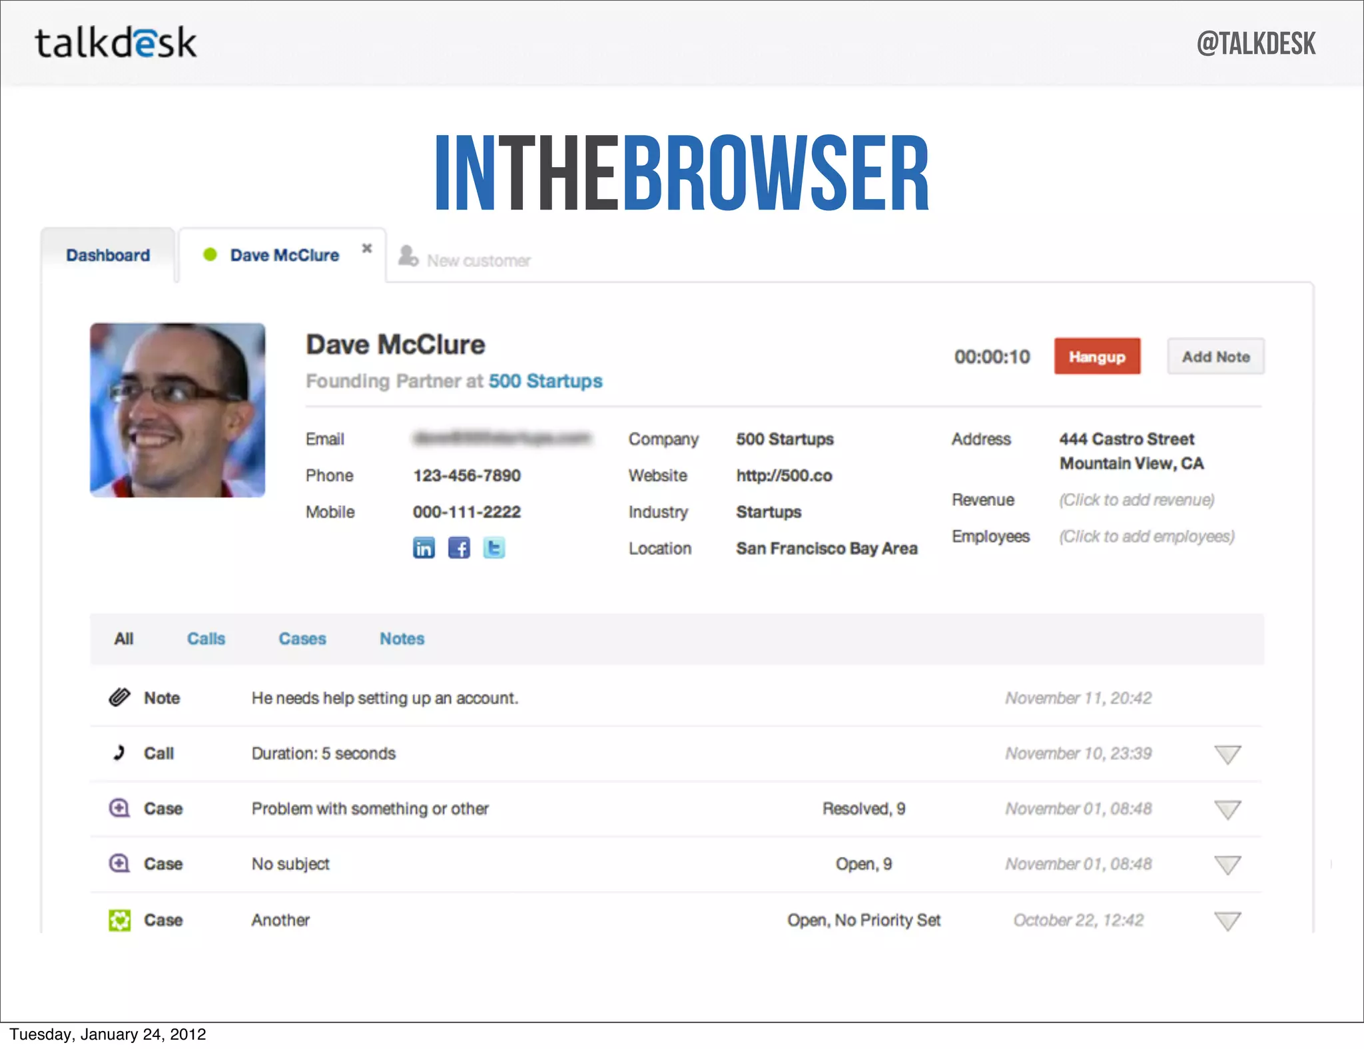Click the green online status dot
Viewport: 1364px width, 1049px height.
point(210,254)
